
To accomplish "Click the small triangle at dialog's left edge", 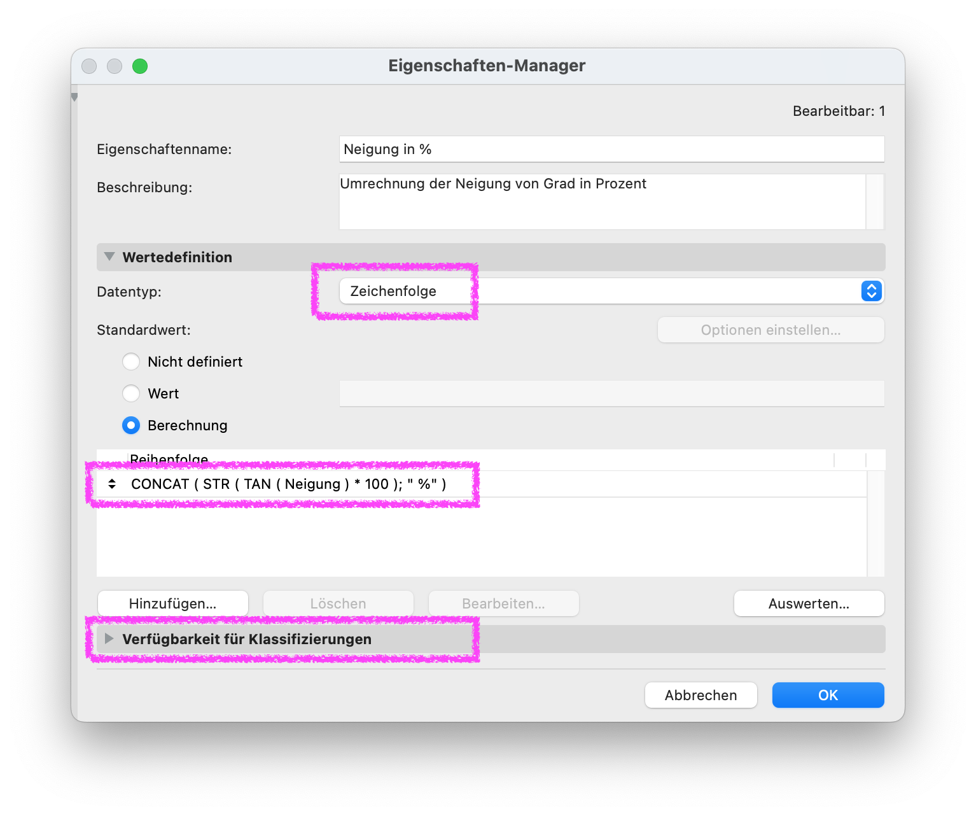I will click(x=74, y=97).
